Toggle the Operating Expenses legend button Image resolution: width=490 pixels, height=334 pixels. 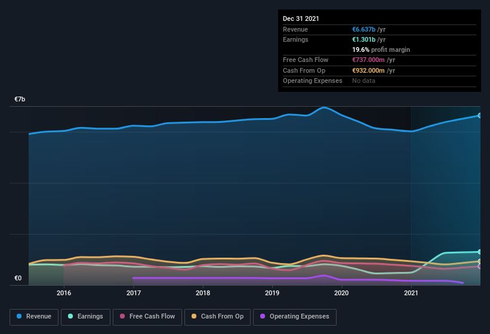point(295,317)
